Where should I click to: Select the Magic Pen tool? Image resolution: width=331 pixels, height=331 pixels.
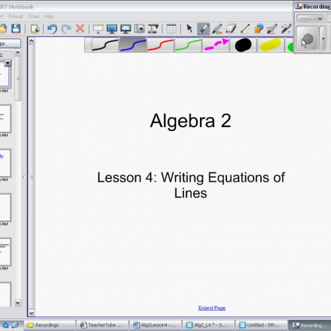click(286, 29)
